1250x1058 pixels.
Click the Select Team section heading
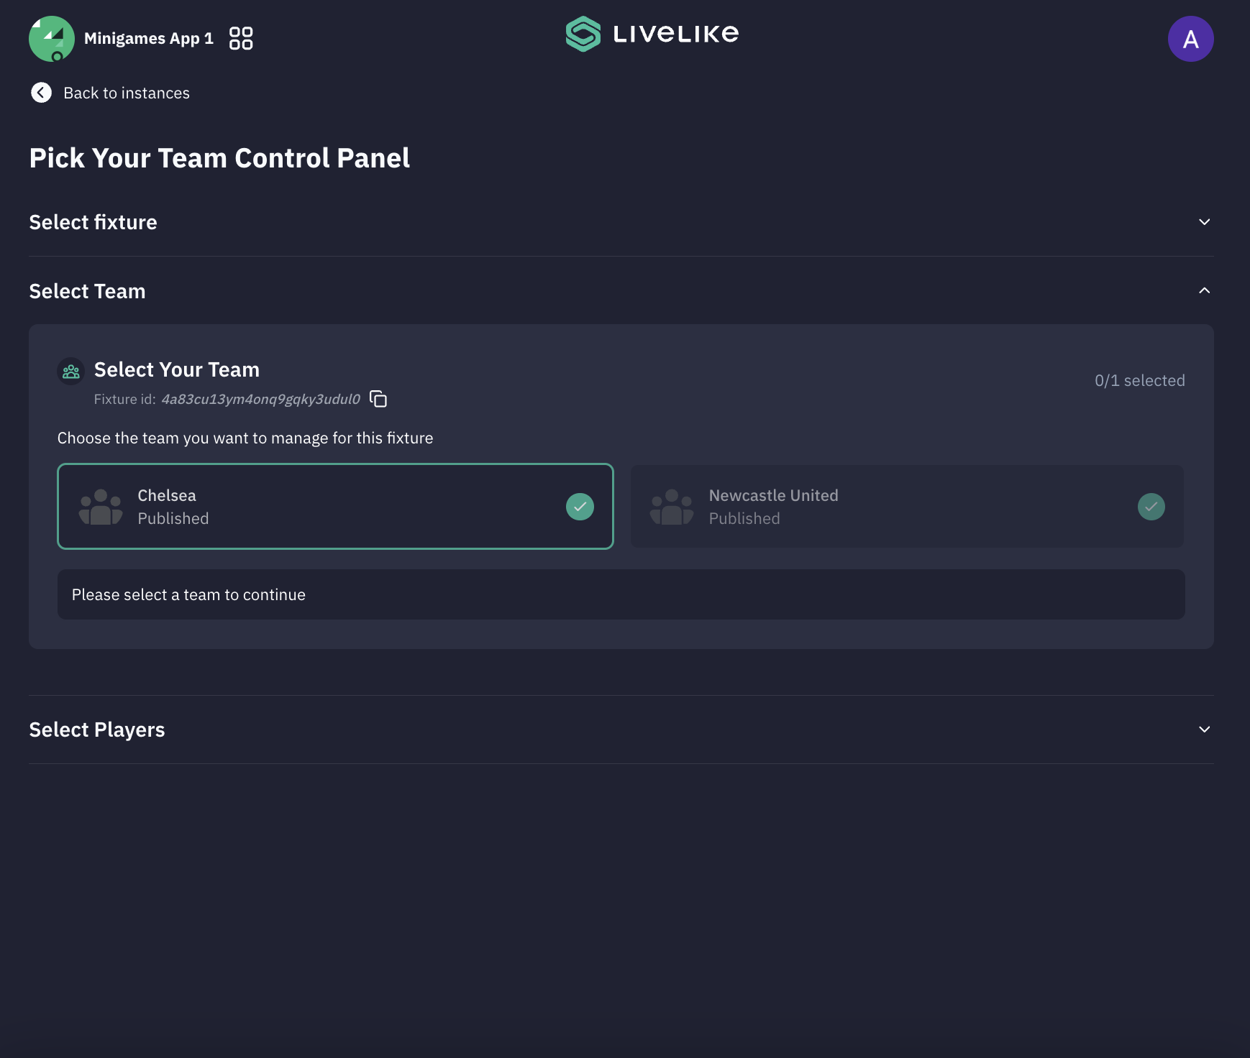pyautogui.click(x=87, y=291)
